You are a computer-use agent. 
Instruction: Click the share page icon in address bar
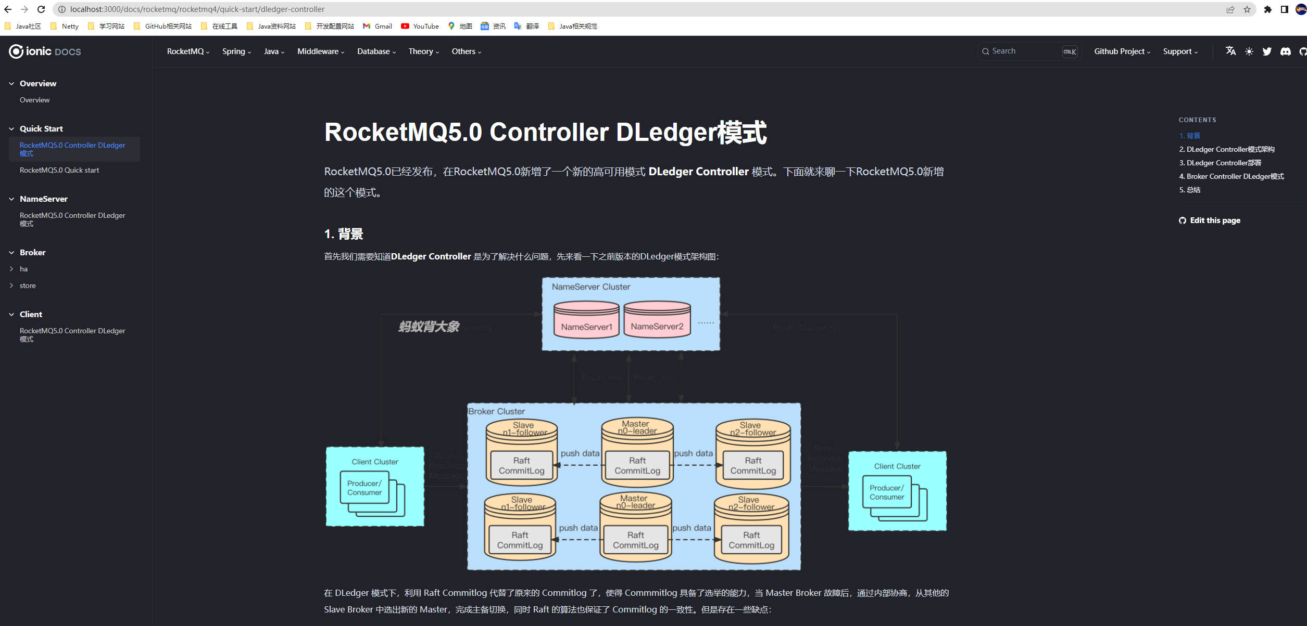pos(1230,9)
